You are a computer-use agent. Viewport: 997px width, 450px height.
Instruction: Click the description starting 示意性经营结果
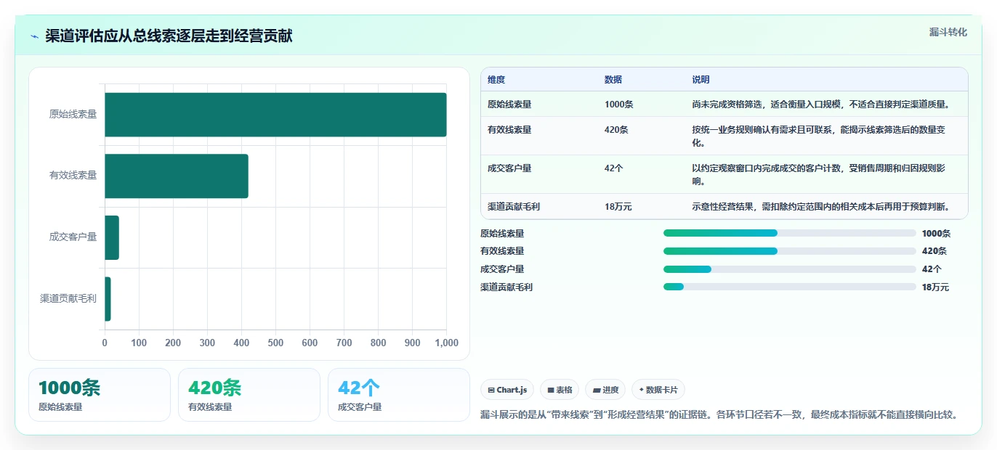pyautogui.click(x=821, y=207)
